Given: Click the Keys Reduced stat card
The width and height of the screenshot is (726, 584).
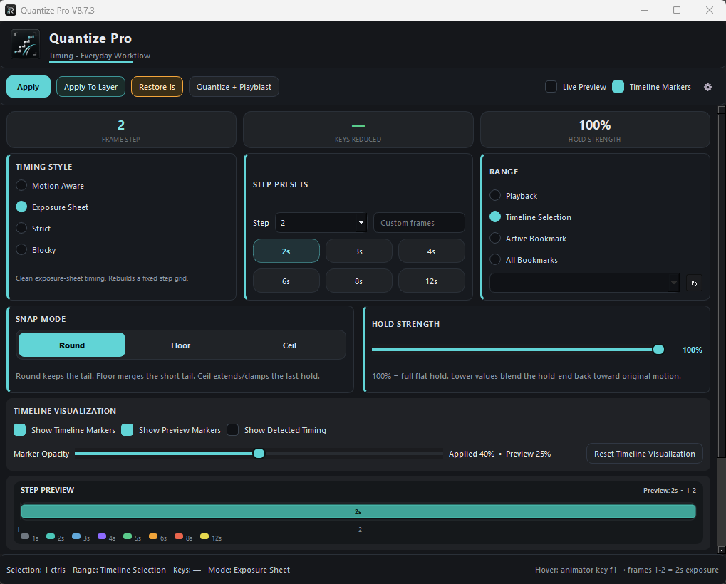Looking at the screenshot, I should 358,130.
